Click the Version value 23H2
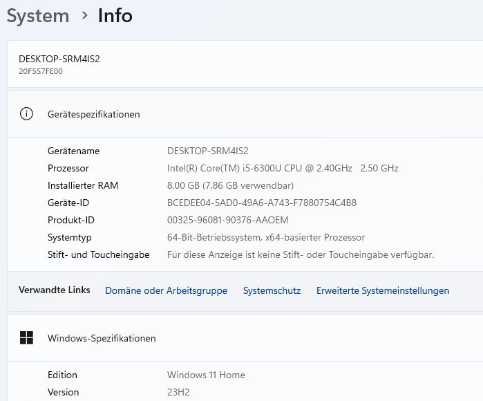The image size is (483, 401). click(178, 392)
